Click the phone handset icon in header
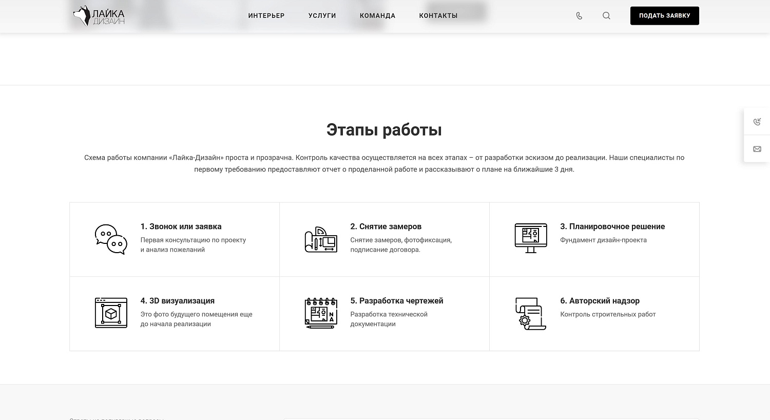Viewport: 770px width, 420px height. click(579, 16)
